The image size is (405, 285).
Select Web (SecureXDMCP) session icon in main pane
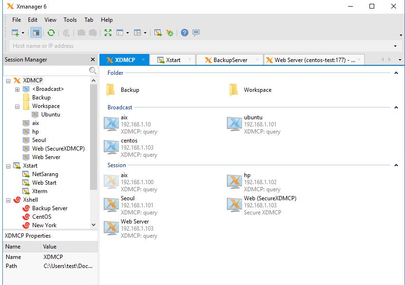click(234, 205)
